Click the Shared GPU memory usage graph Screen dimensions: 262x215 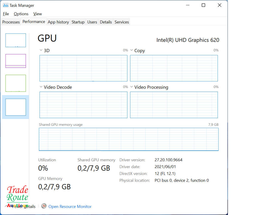click(129, 139)
